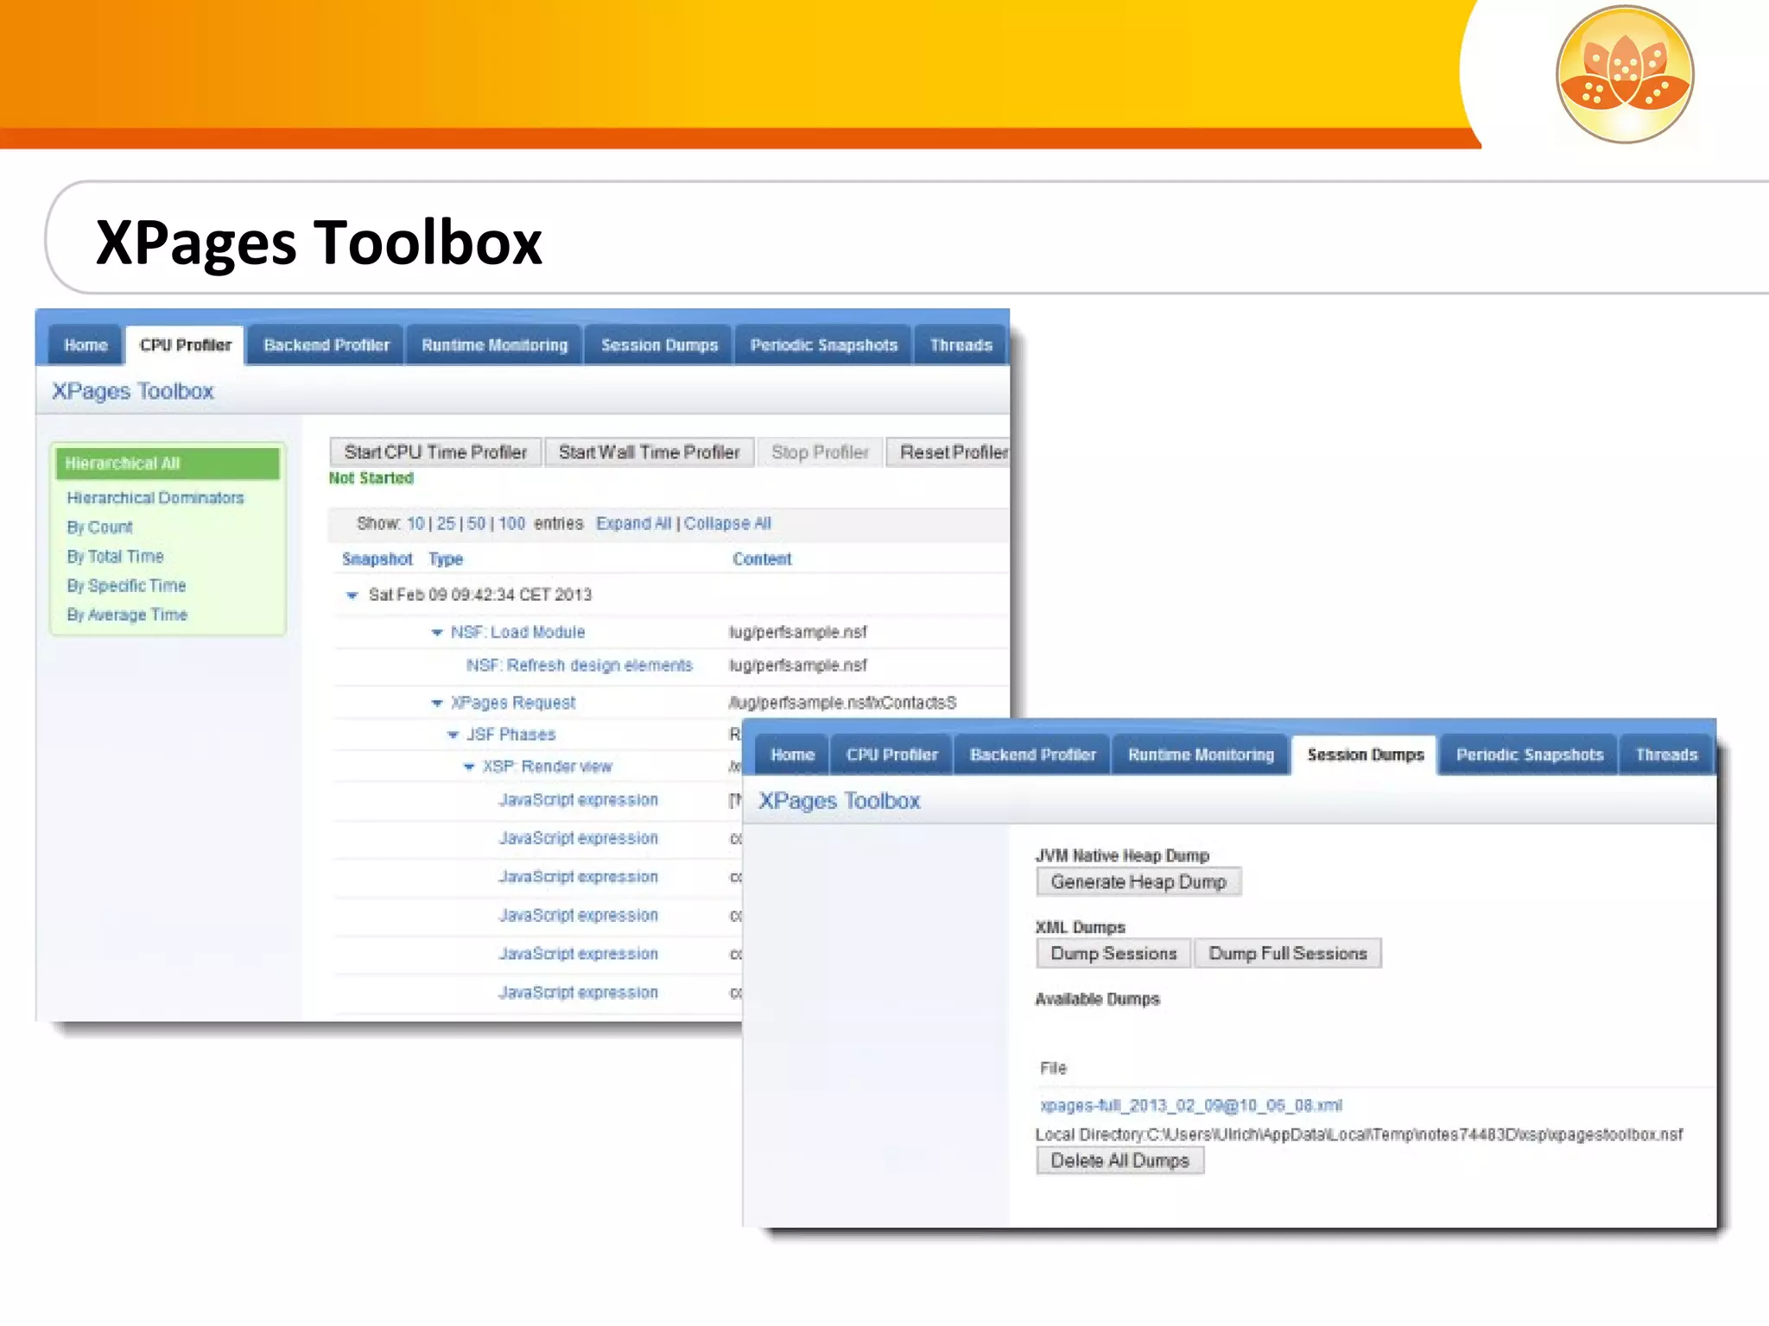Select the active Session Dumps tab in front window
The image size is (1769, 1326).
click(1365, 755)
